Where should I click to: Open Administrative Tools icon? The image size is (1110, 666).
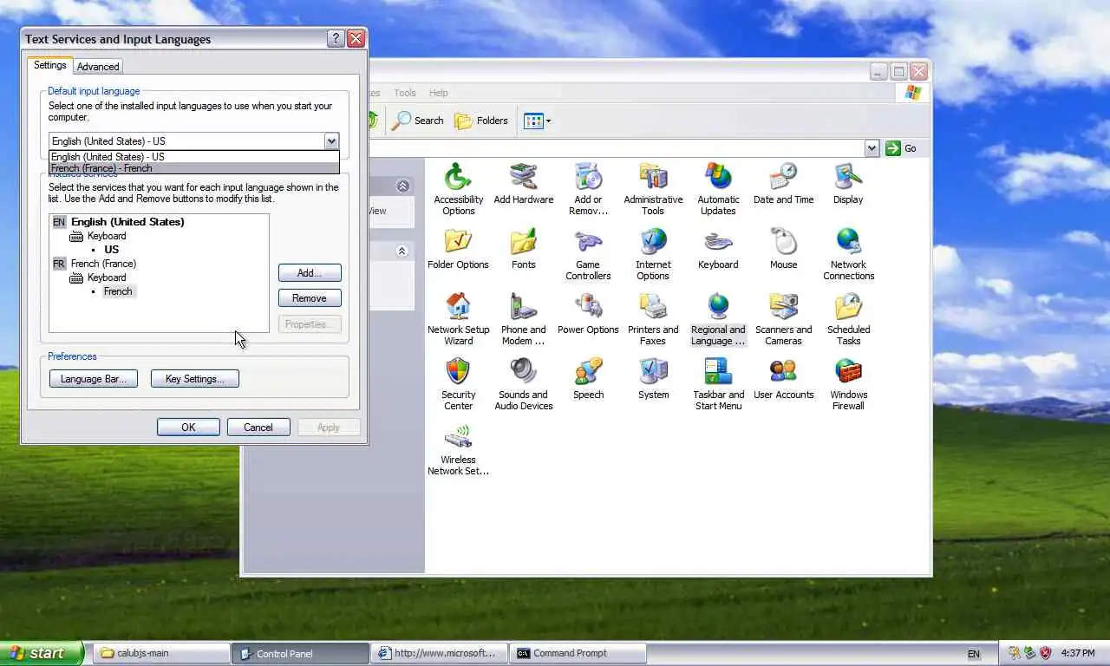point(653,188)
